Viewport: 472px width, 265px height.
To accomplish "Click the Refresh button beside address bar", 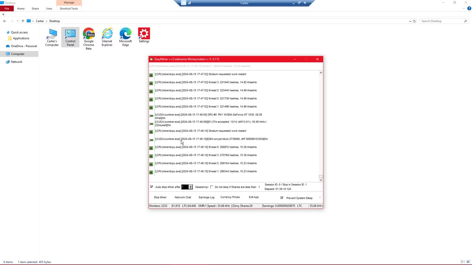I will 414,21.
